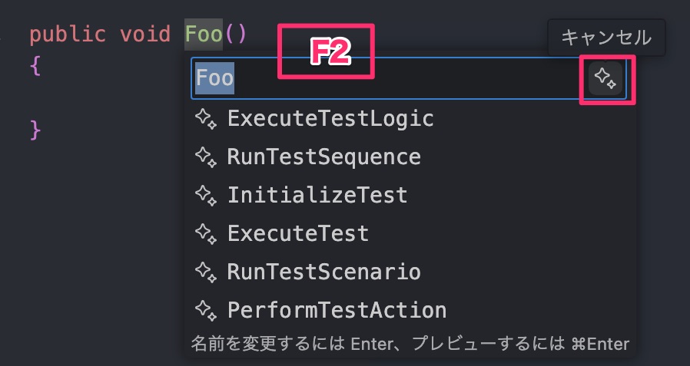Click sparkle icon beside InitializeTest

click(206, 196)
